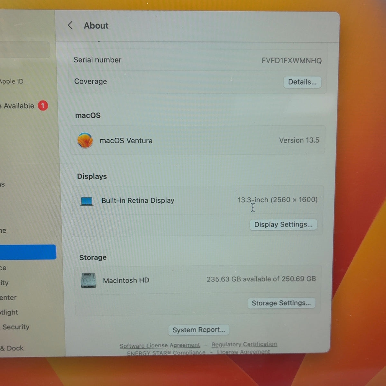Open the Dock sidebar item
This screenshot has height=386, width=386.
(12, 348)
